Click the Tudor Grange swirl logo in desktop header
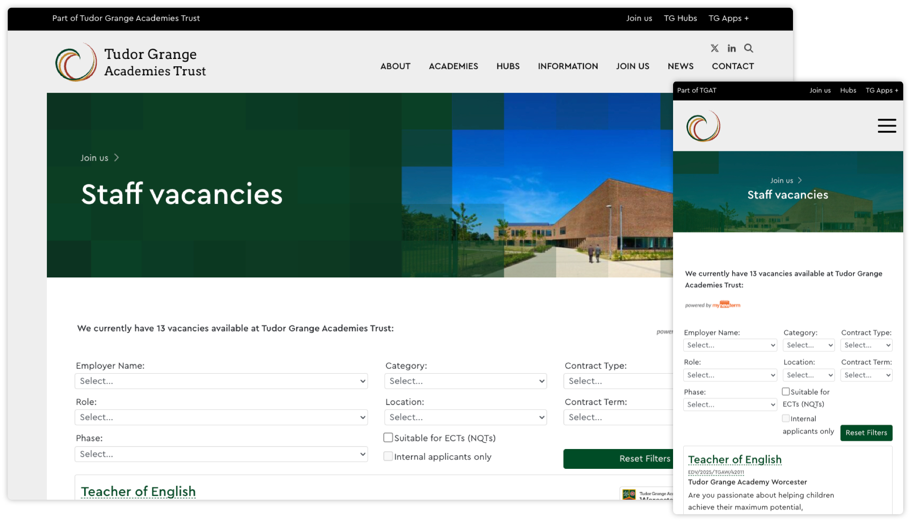910x521 pixels. (76, 62)
